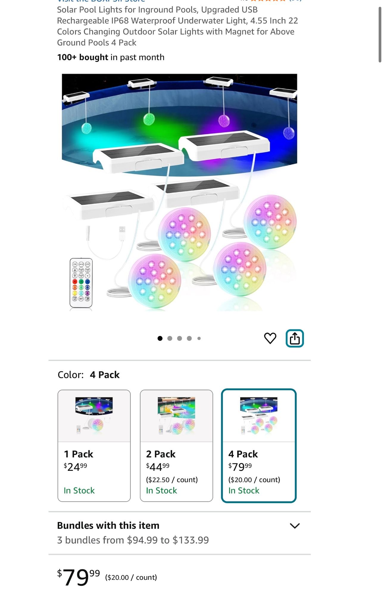
Task: Select first image carousel dot
Action: tap(160, 338)
